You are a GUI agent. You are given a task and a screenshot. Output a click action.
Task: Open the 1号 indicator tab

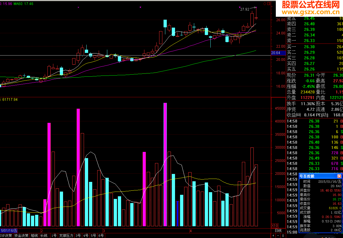point(54,236)
